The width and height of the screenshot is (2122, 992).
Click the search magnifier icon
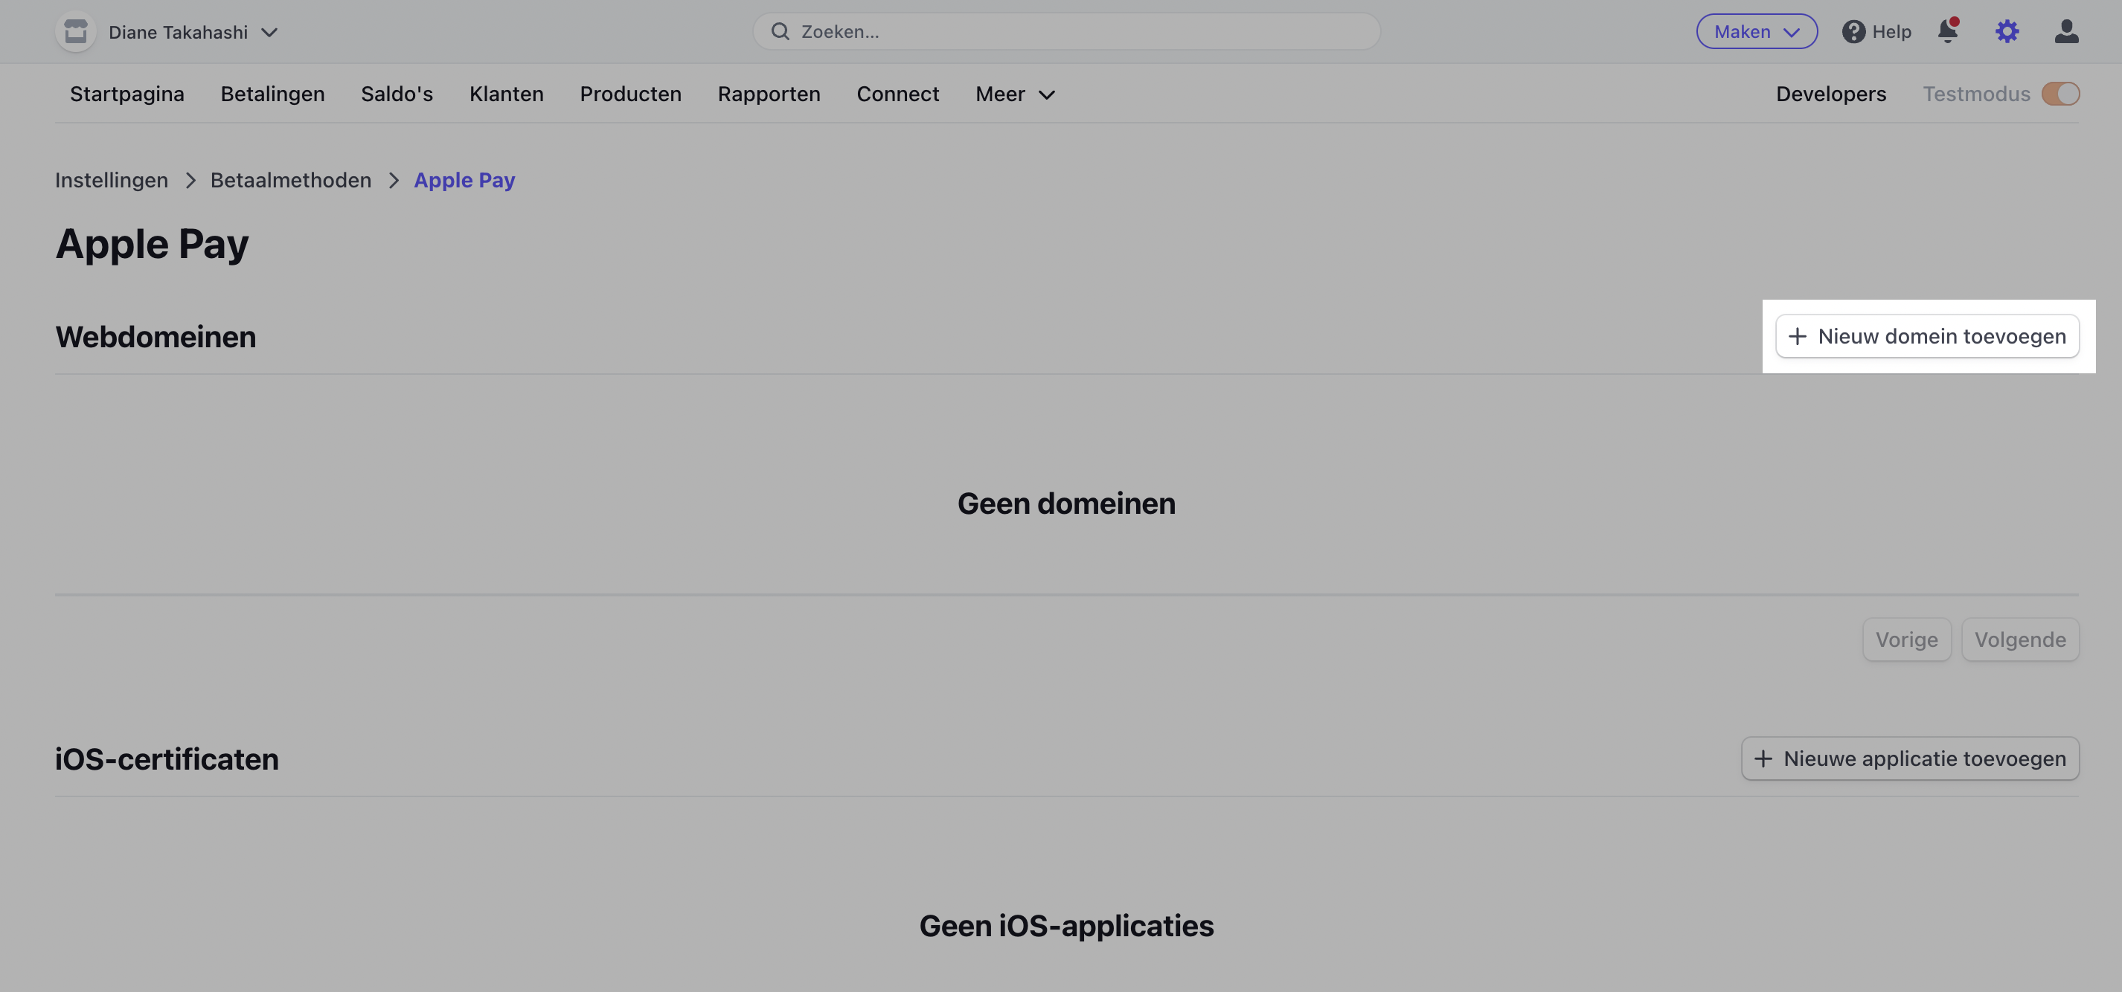pyautogui.click(x=779, y=31)
